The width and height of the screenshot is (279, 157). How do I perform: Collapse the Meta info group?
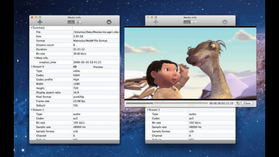point(35,58)
